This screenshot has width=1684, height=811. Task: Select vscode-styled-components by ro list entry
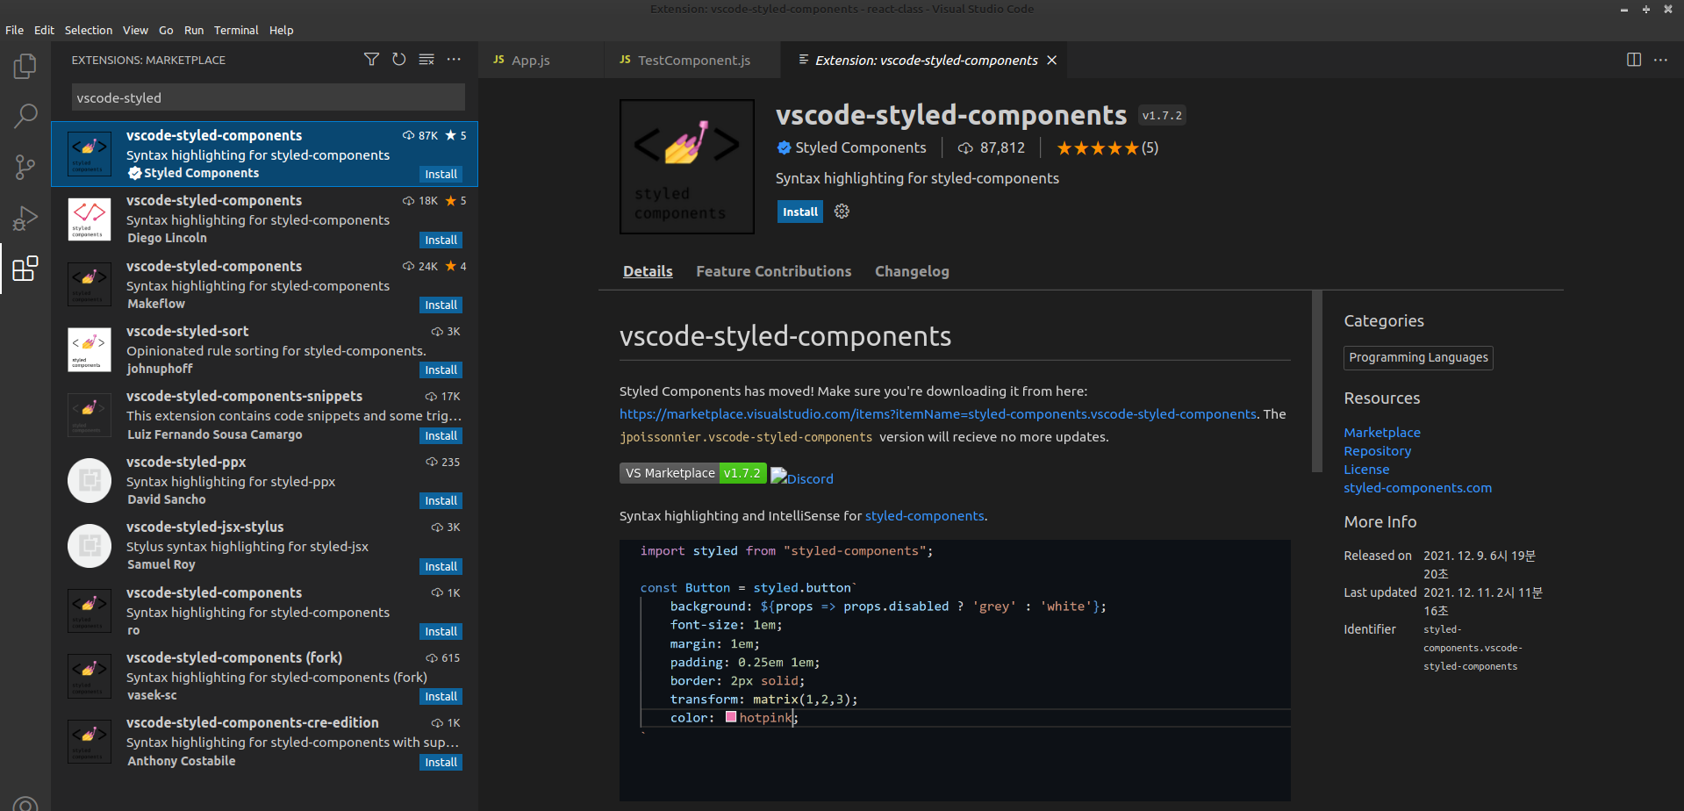tap(264, 611)
